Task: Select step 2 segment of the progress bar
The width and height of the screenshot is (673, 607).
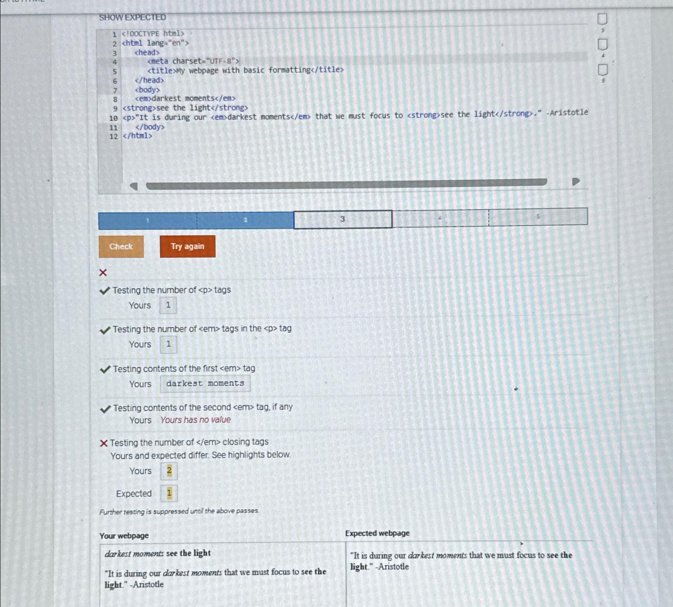Action: pos(246,219)
